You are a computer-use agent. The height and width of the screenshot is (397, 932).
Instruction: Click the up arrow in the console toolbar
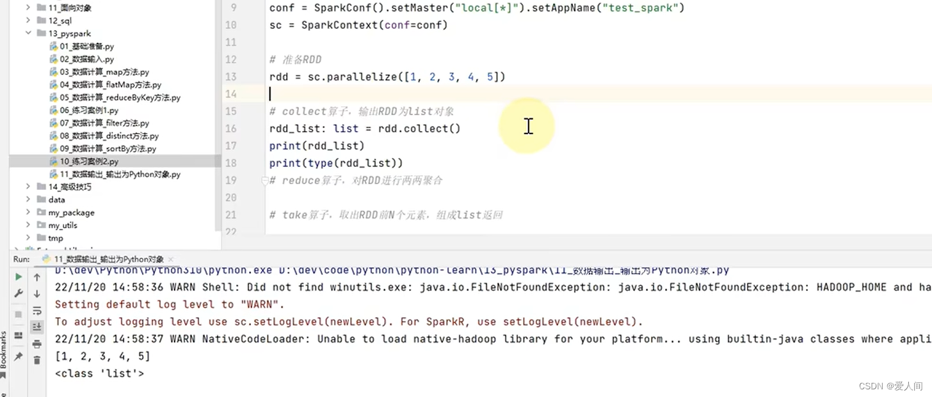pos(36,277)
